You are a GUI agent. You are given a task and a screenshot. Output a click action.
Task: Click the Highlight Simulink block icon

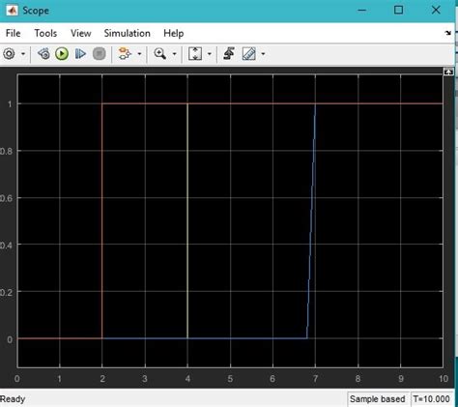click(125, 53)
